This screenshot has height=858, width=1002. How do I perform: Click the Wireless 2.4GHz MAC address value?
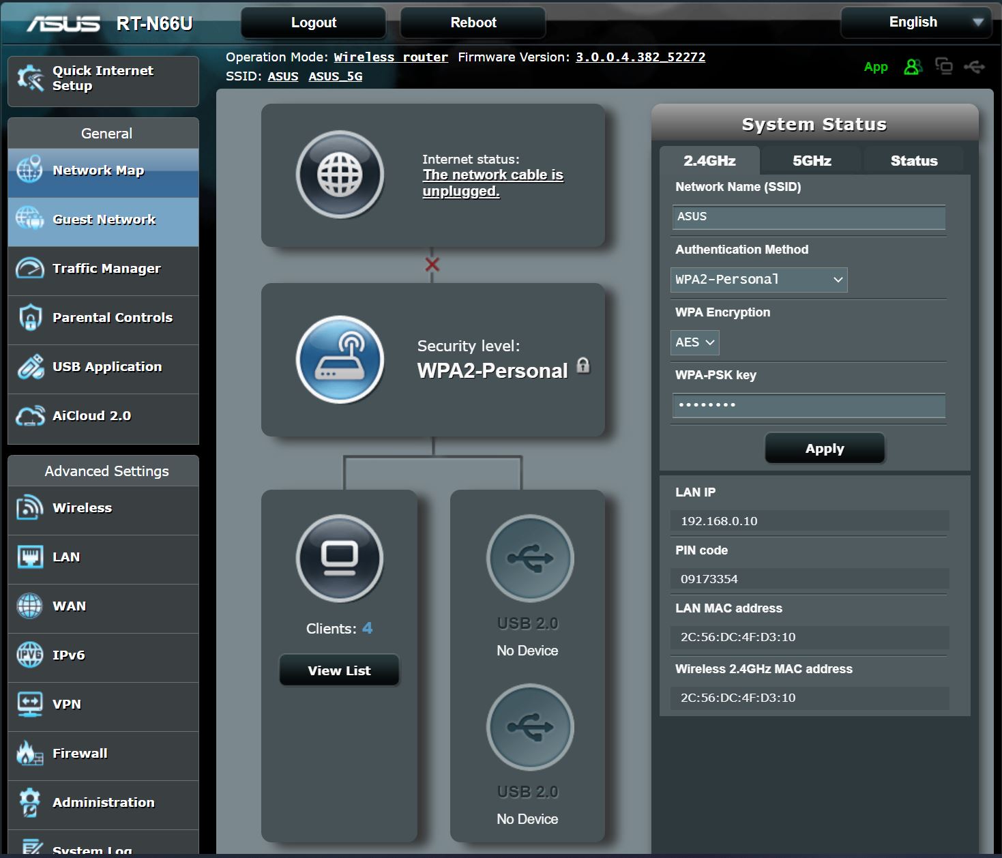click(810, 697)
